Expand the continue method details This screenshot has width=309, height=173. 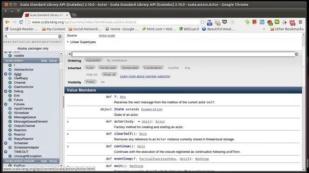68,147
